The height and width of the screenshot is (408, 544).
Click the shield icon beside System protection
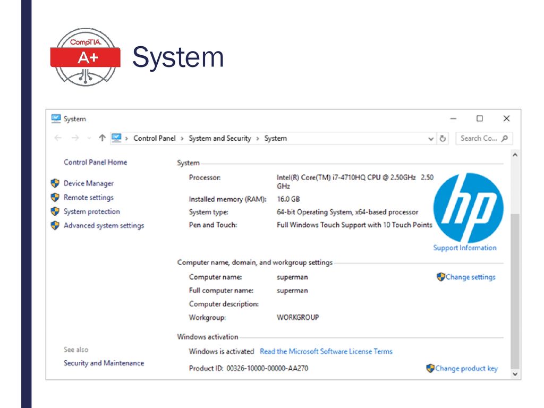(x=55, y=211)
